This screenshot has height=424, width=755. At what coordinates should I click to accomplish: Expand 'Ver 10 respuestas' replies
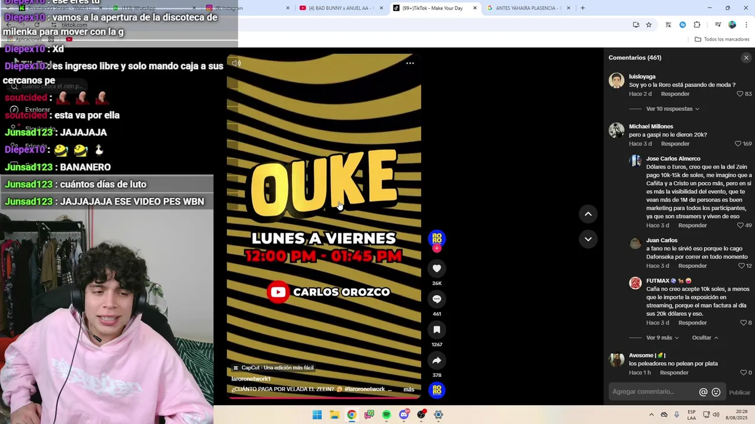click(x=672, y=109)
